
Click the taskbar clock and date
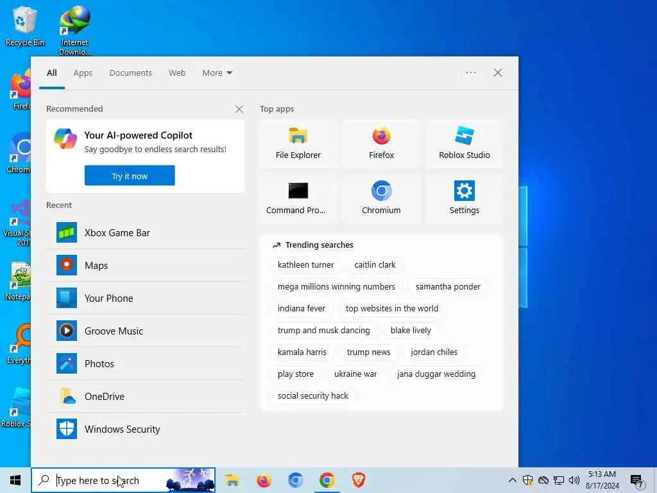[x=602, y=480]
